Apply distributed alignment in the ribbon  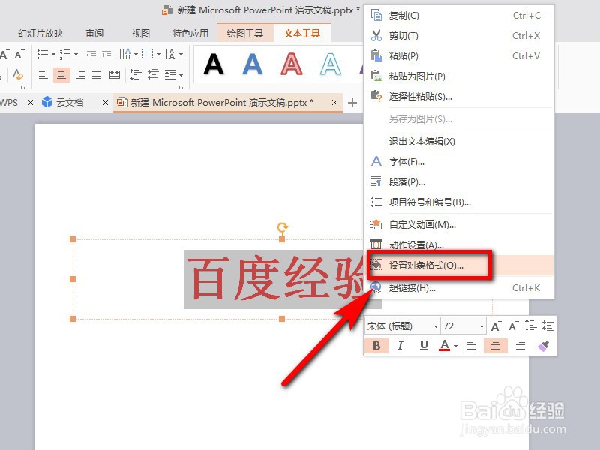coord(114,74)
